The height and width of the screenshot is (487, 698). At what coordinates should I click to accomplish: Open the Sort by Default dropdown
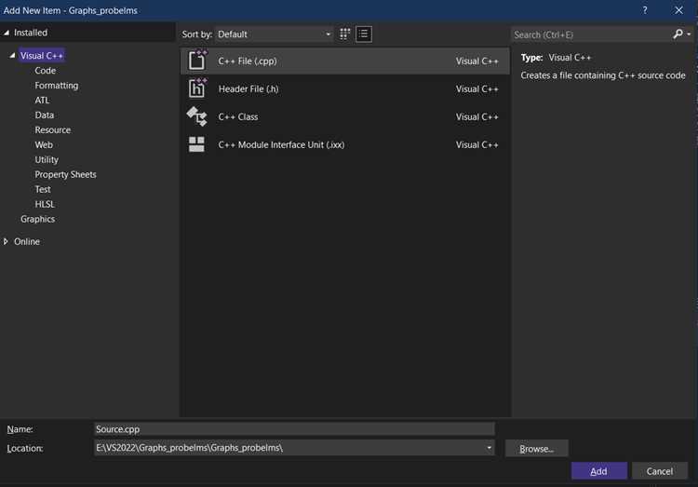[275, 34]
